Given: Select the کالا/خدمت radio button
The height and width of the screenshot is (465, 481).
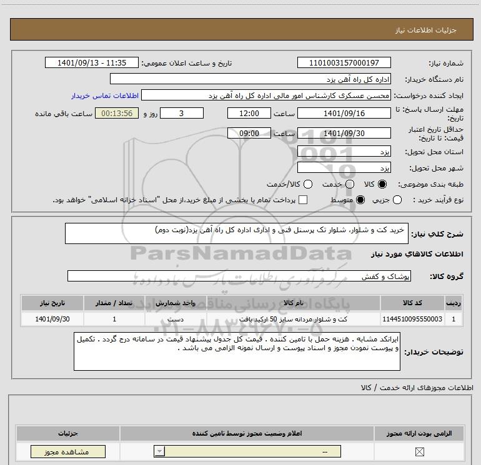Looking at the screenshot, I should pos(308,184).
